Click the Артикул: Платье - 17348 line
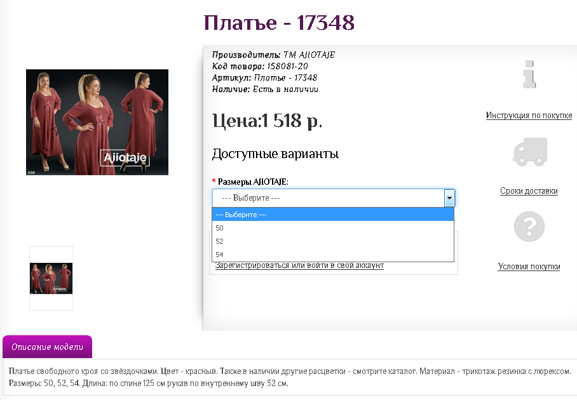The width and height of the screenshot is (577, 400). pyautogui.click(x=264, y=77)
